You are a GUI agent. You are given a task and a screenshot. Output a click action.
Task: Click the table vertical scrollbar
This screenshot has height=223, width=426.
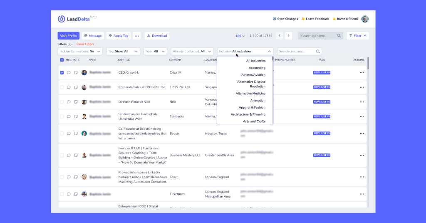[368, 63]
